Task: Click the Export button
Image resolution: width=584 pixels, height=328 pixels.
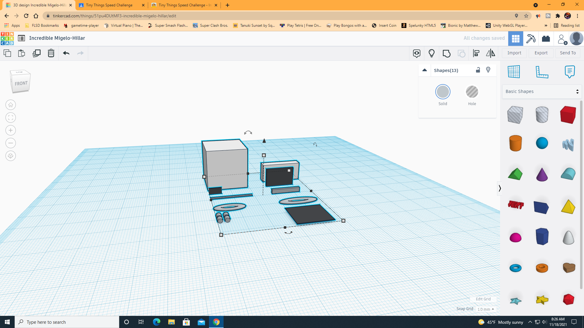Action: 541,53
